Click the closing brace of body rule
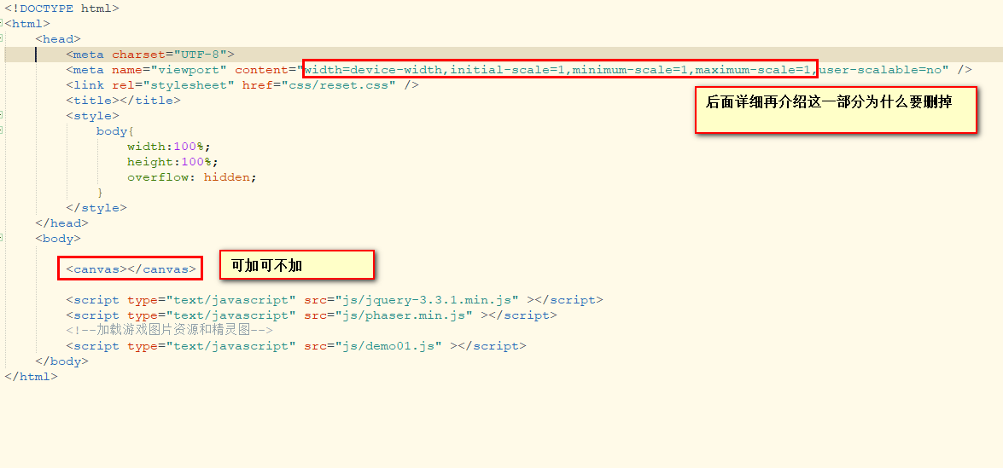Viewport: 1003px width, 468px height. coord(100,193)
